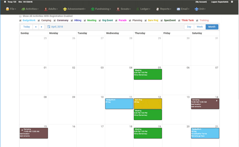The width and height of the screenshot is (239, 147).
Task: Click the continuation arrow on April 14 Camping event
Action: pos(217,101)
